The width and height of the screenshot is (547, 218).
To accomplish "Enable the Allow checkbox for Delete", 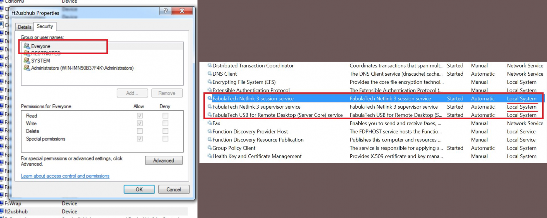I will (x=140, y=131).
